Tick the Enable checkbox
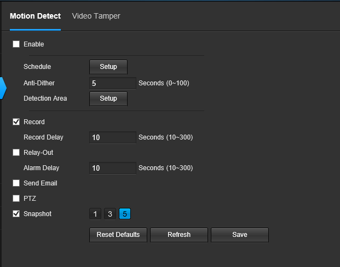340x267 pixels. click(16, 44)
